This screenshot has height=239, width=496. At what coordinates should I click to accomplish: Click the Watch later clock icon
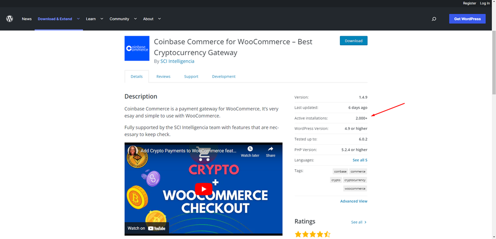click(x=250, y=149)
